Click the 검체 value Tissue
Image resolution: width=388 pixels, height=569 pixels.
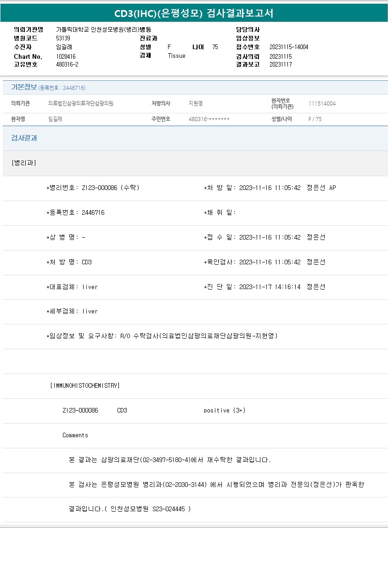coord(176,56)
